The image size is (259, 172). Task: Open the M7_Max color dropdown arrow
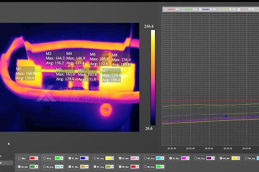(x=88, y=167)
